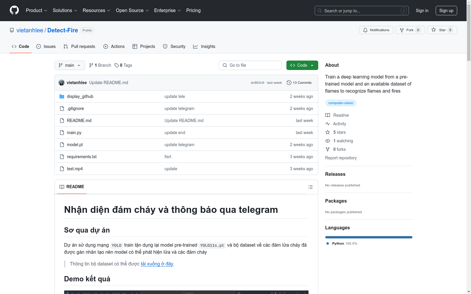The height and width of the screenshot is (294, 471).
Task: Click the Activity pulse icon in About
Action: click(x=328, y=124)
